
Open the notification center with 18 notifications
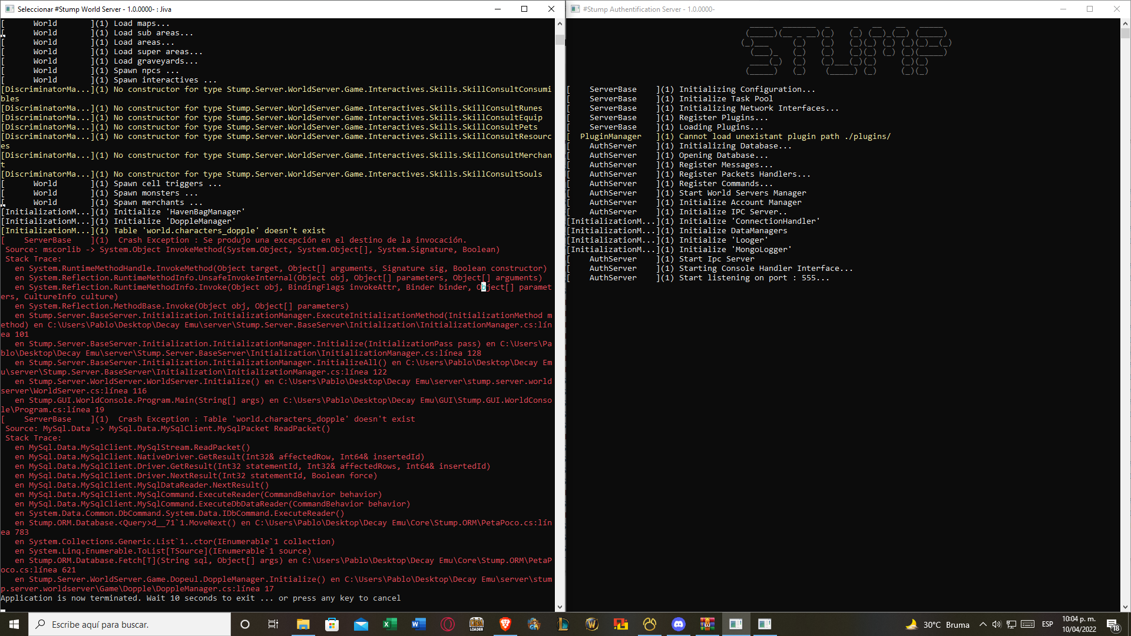[1113, 624]
